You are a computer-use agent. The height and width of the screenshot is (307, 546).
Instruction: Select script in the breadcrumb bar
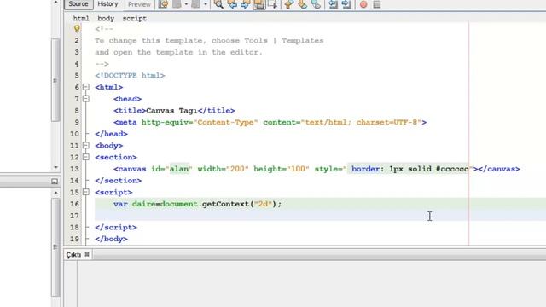[135, 19]
